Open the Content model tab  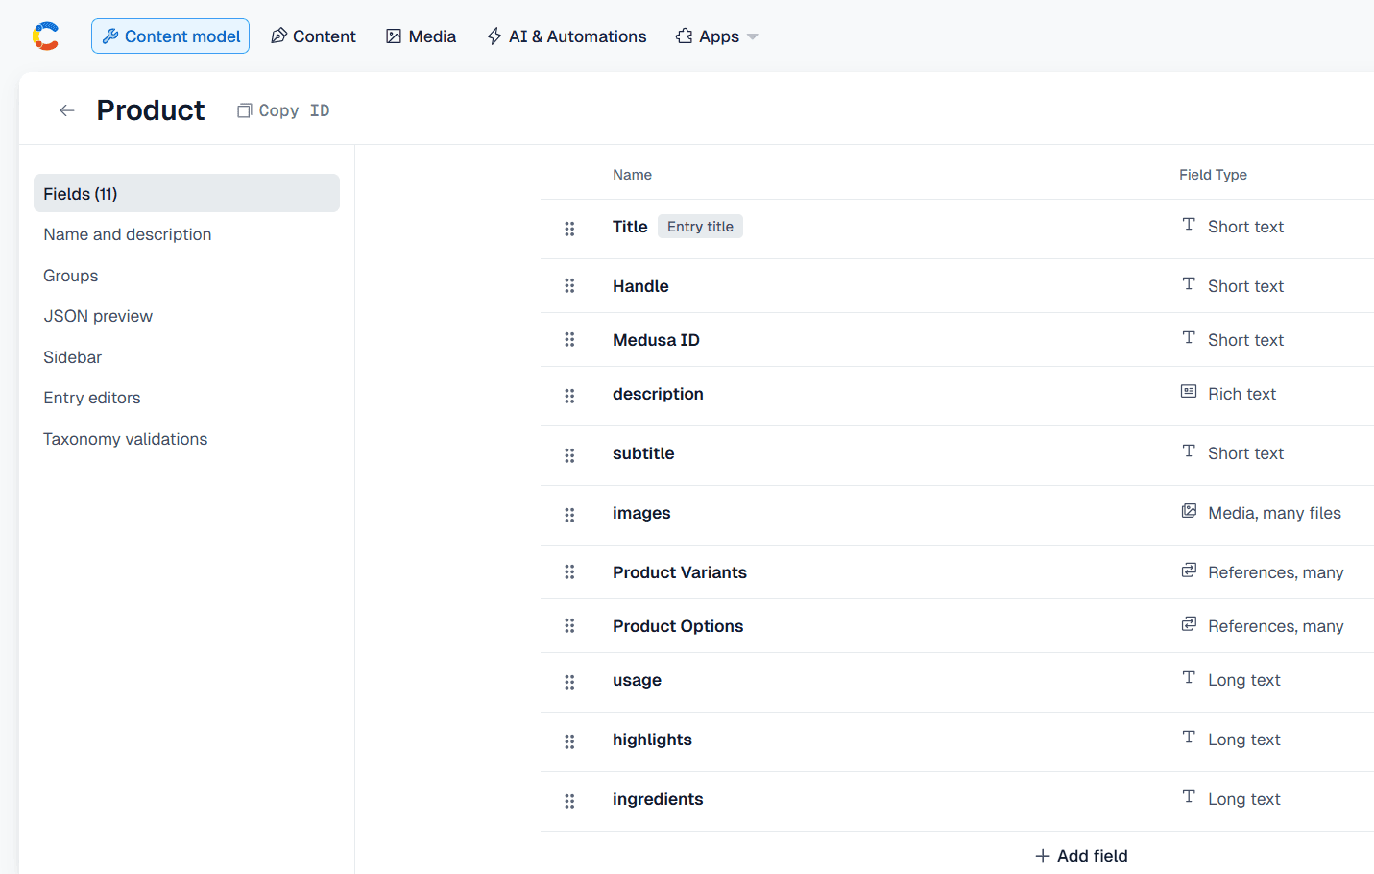click(171, 36)
